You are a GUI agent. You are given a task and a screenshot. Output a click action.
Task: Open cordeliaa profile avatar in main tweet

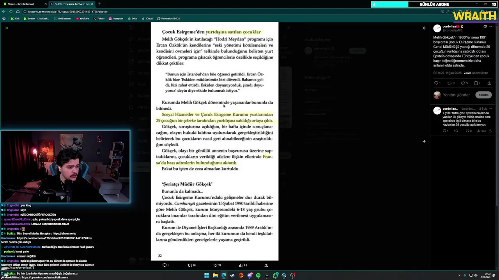coord(437,28)
